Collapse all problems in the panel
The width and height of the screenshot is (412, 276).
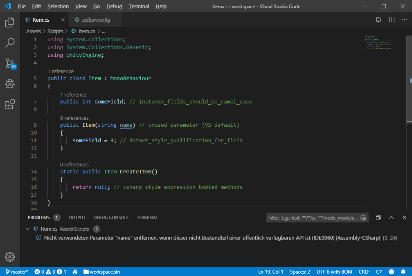[378, 218]
